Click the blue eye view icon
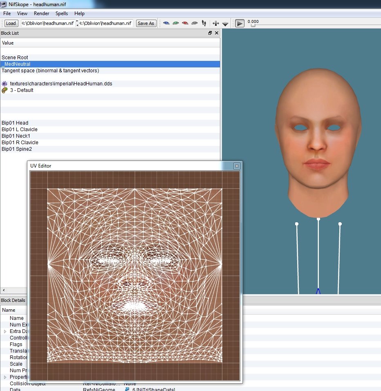 click(x=166, y=23)
